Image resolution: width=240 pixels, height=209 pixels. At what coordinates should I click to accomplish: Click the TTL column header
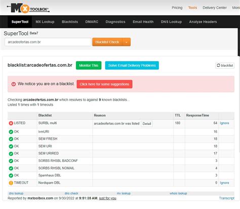[178, 115]
